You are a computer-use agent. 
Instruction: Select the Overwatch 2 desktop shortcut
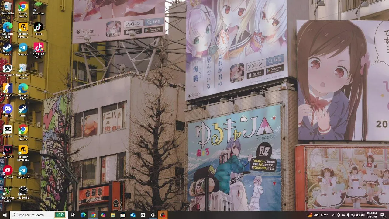[x=8, y=71]
